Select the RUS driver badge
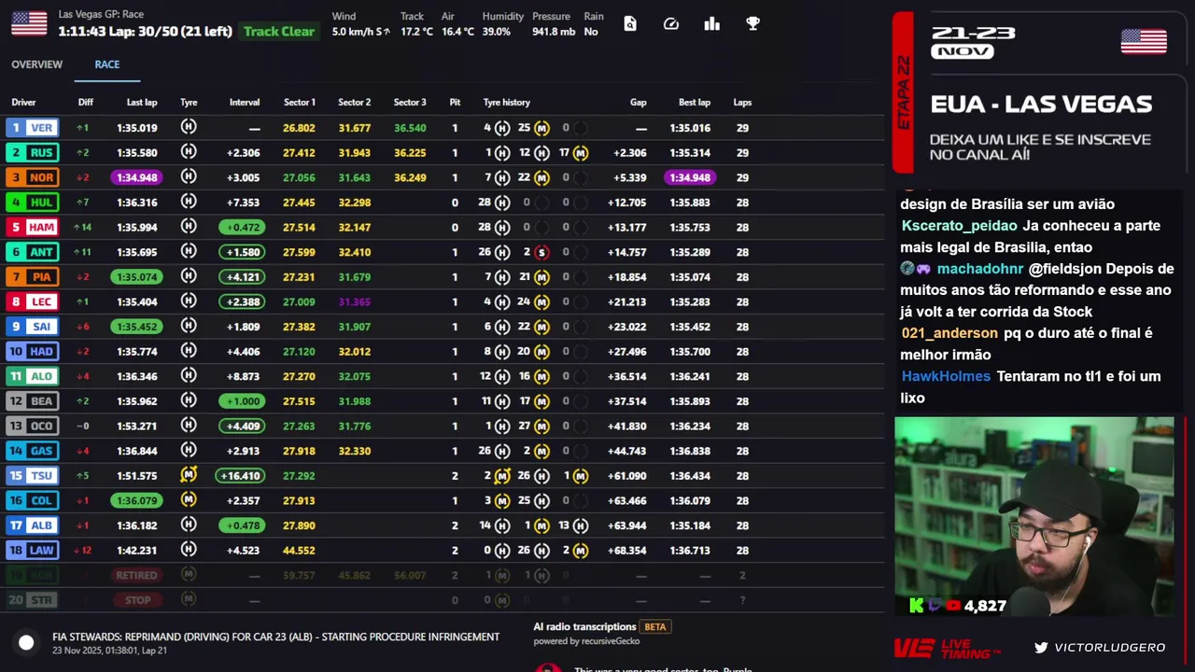This screenshot has width=1195, height=672. [32, 152]
